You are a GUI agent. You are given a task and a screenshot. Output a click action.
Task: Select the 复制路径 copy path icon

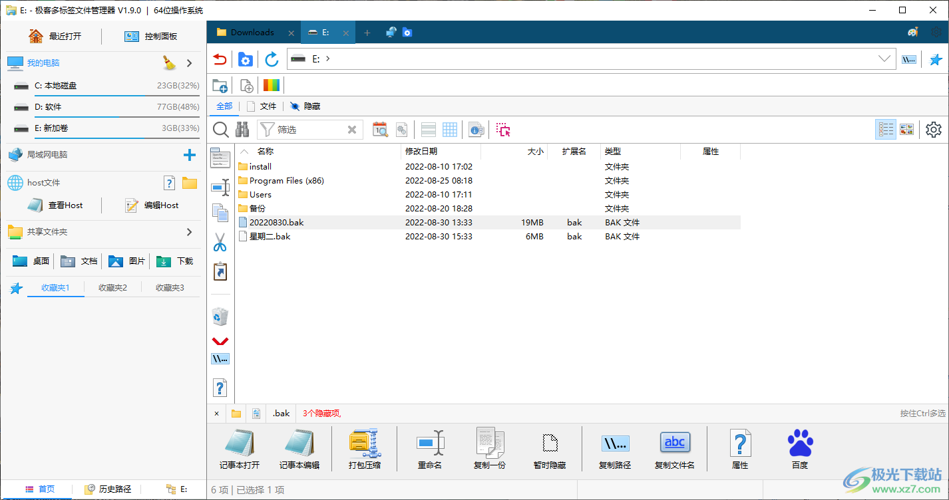pos(614,449)
